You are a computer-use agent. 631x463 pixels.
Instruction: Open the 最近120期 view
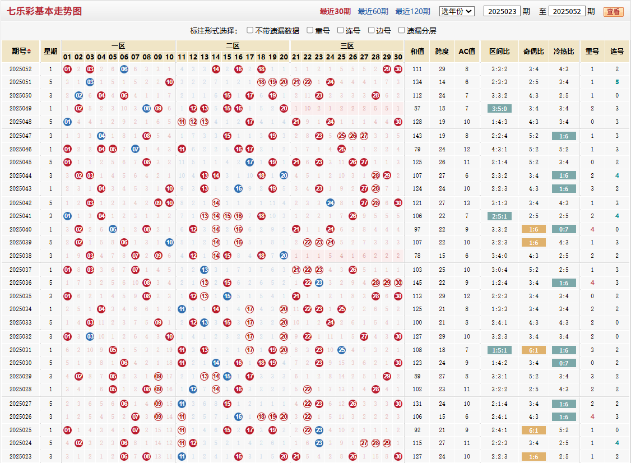tap(412, 11)
